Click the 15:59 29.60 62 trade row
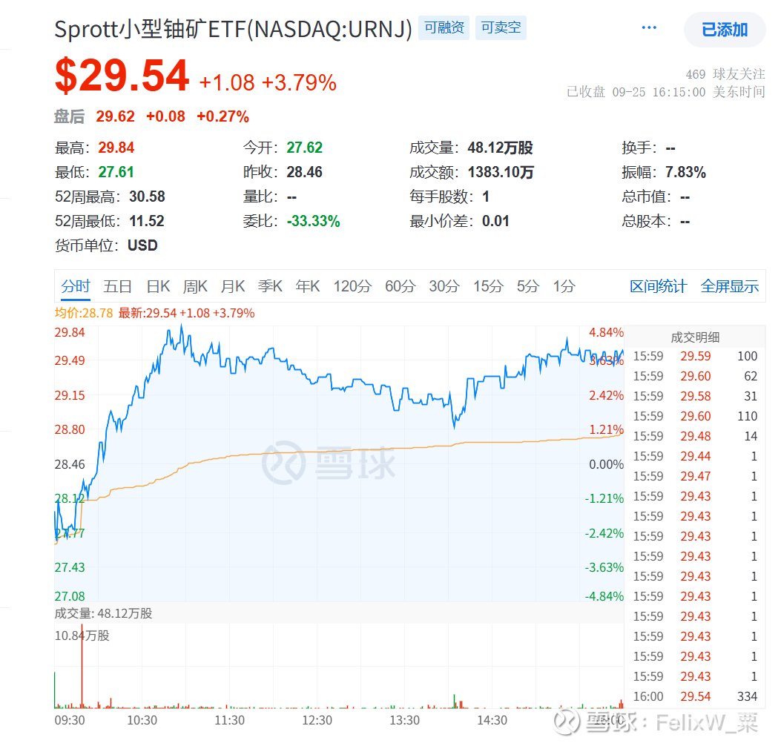781x746 pixels. [x=695, y=377]
